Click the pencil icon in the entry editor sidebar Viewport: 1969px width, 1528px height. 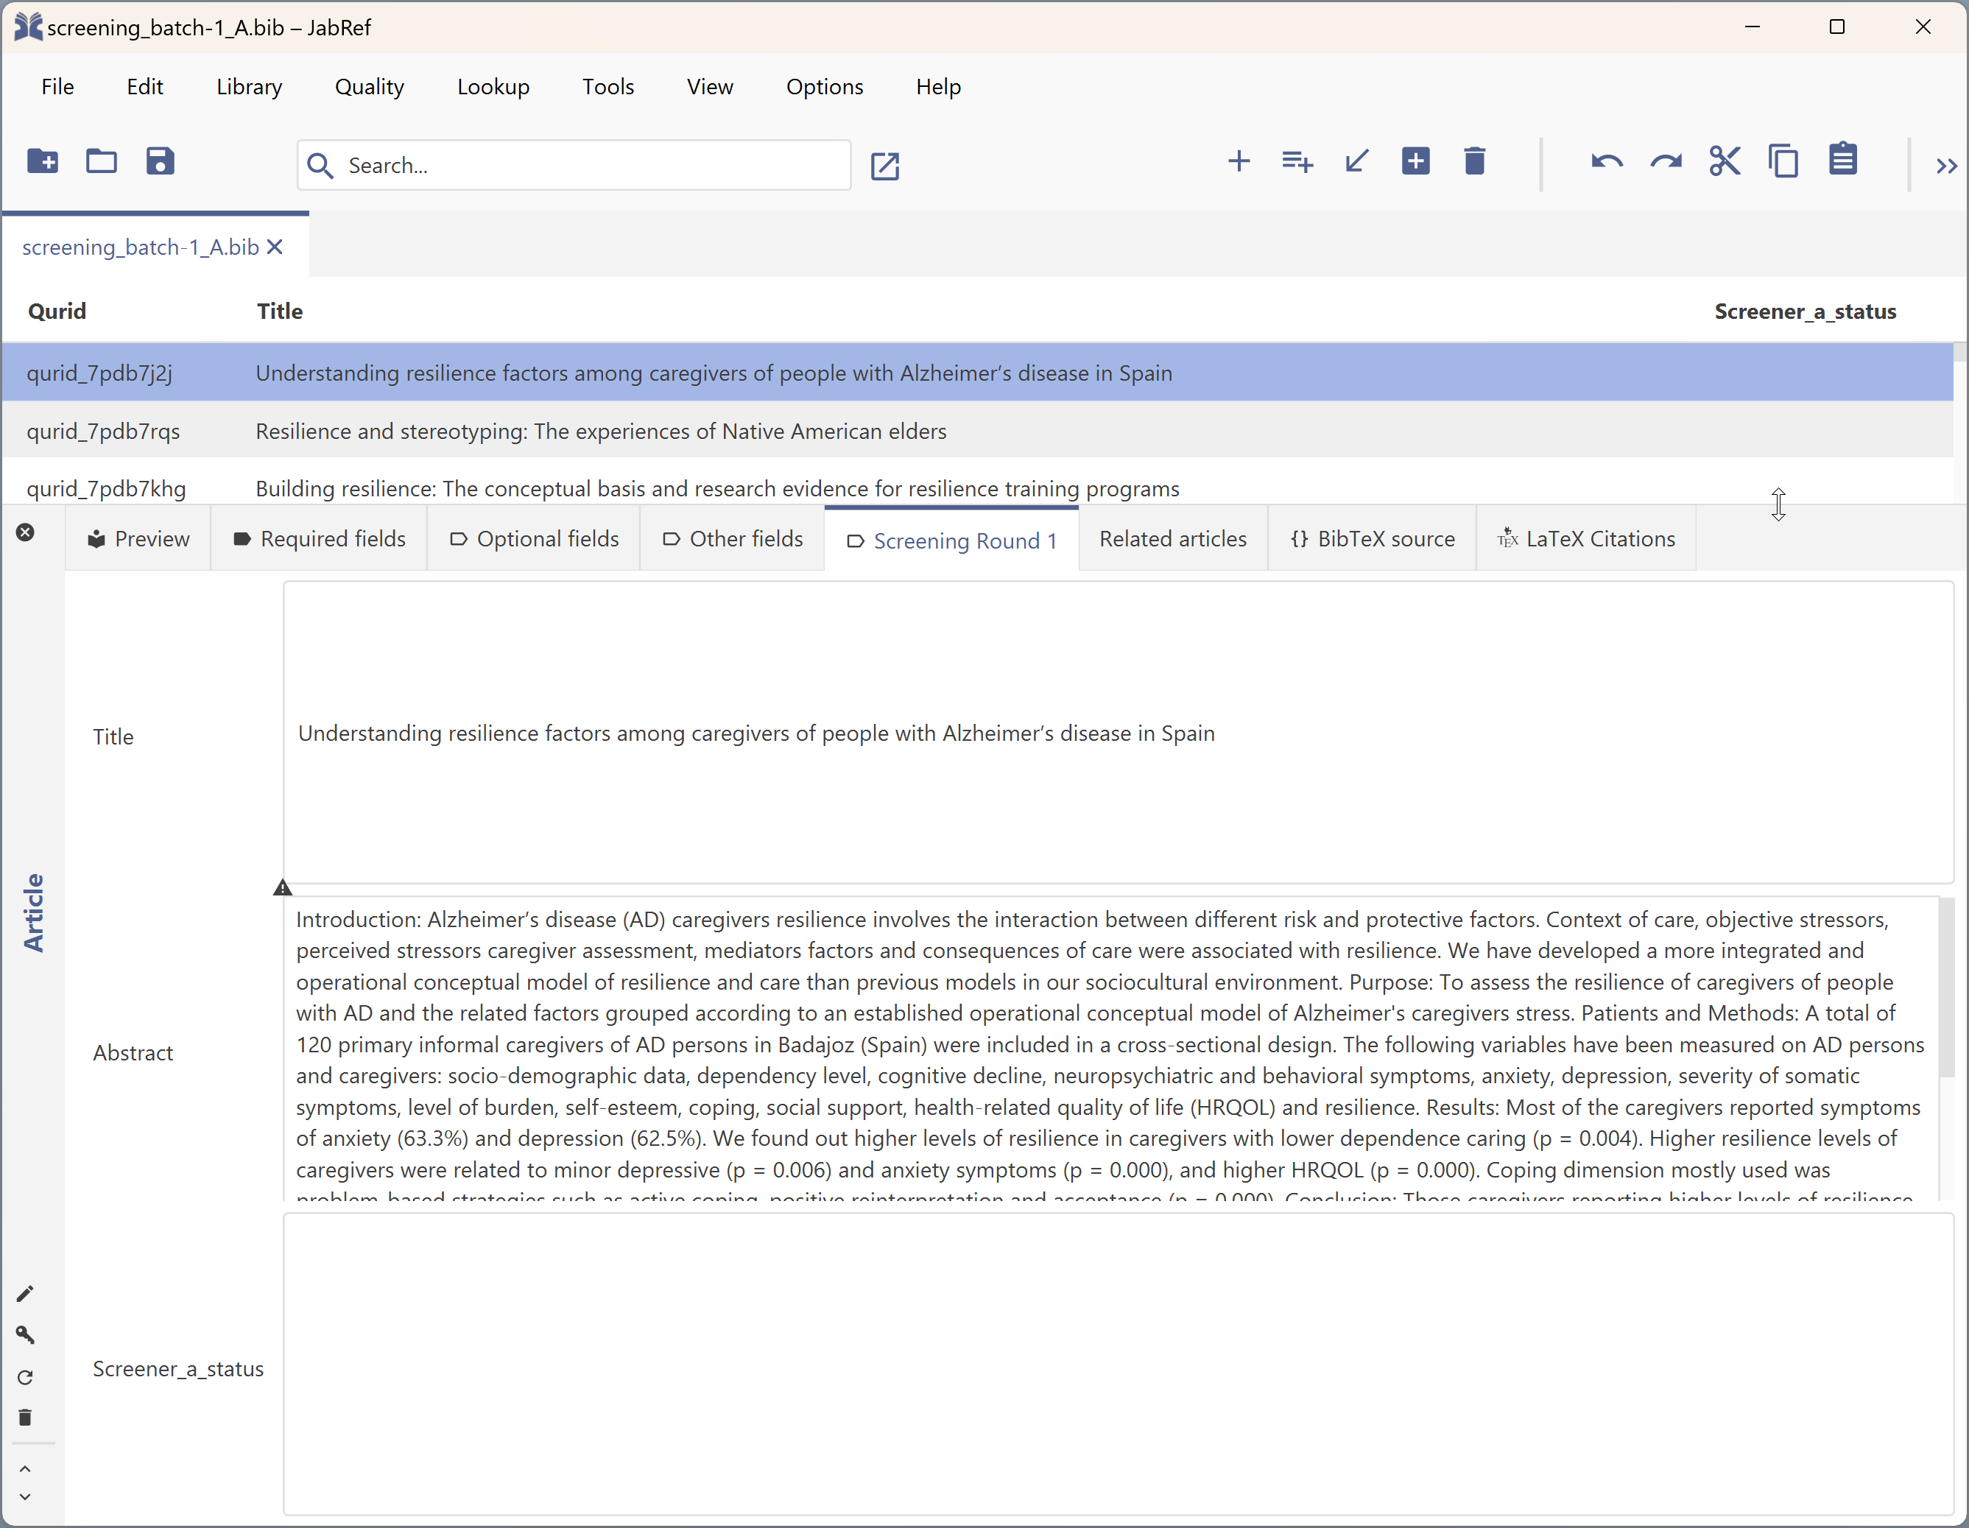click(25, 1295)
